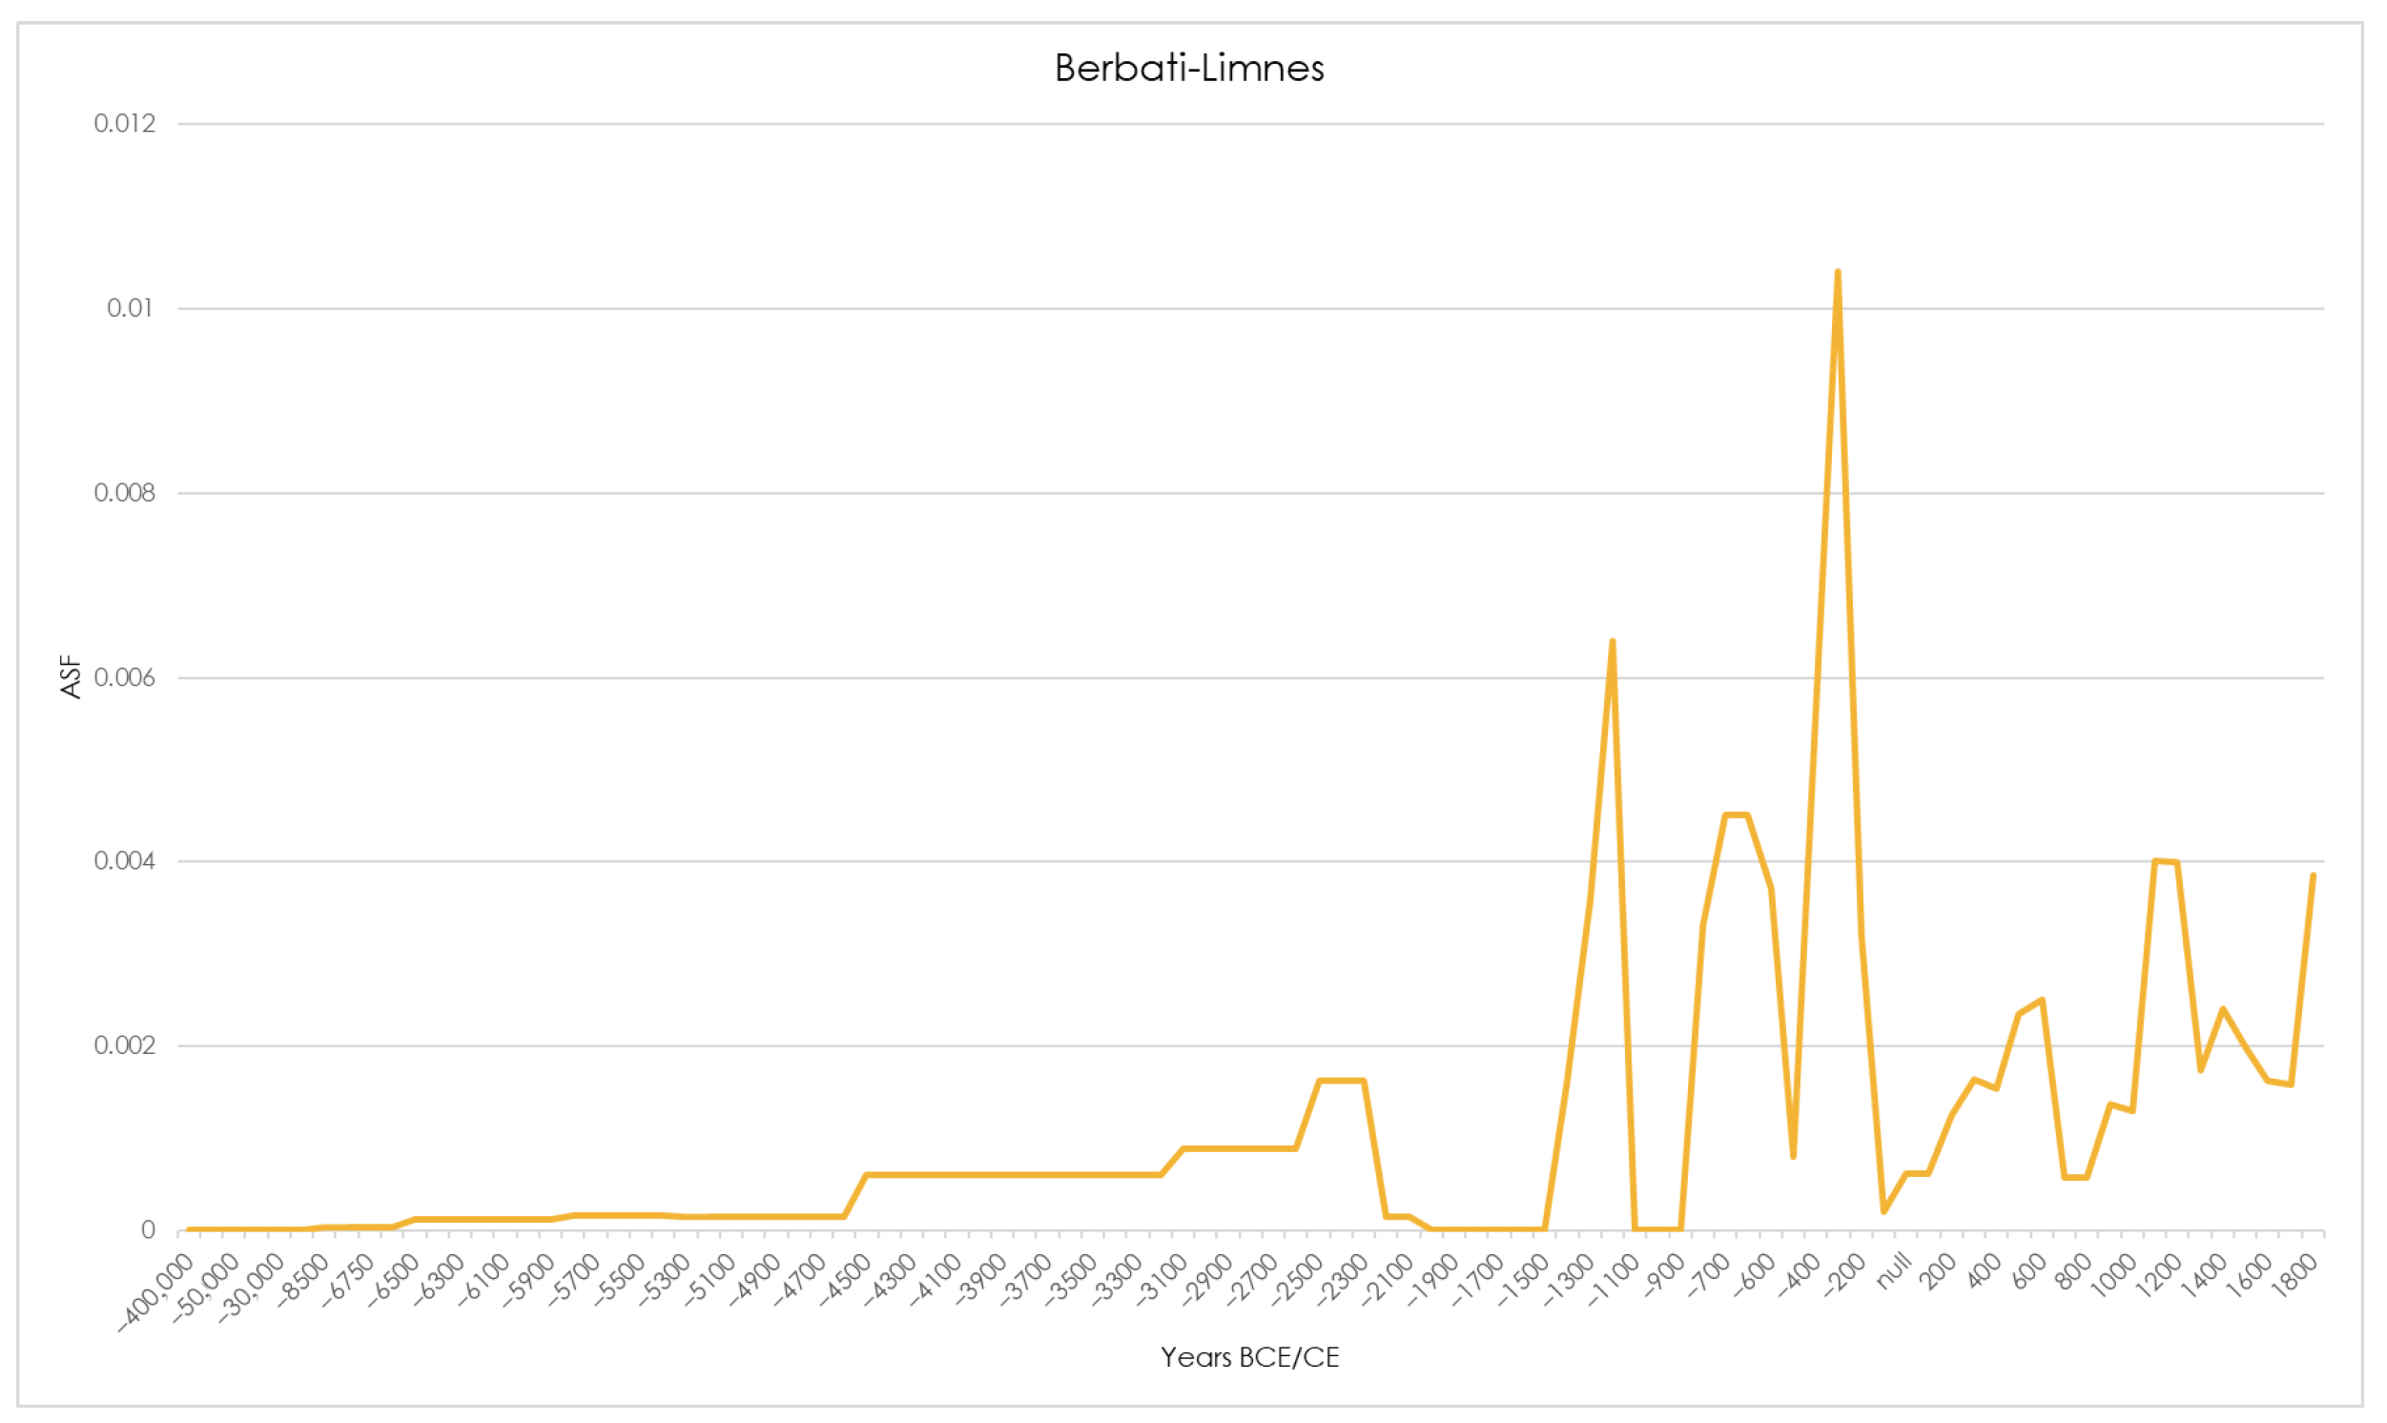Viewport: 2387px width, 1423px height.
Task: Click the highest peak of the line
Action: pos(1837,273)
